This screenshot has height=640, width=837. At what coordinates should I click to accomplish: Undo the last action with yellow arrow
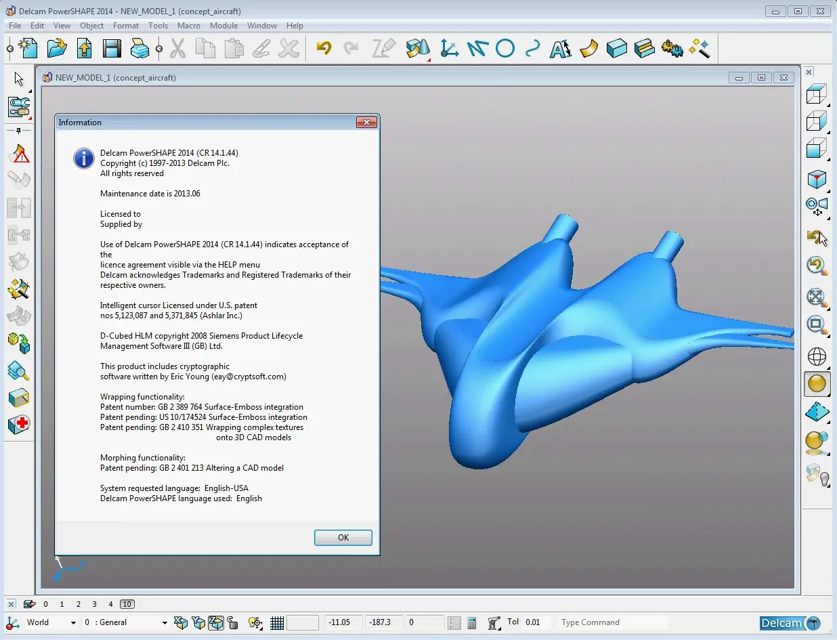click(x=324, y=48)
